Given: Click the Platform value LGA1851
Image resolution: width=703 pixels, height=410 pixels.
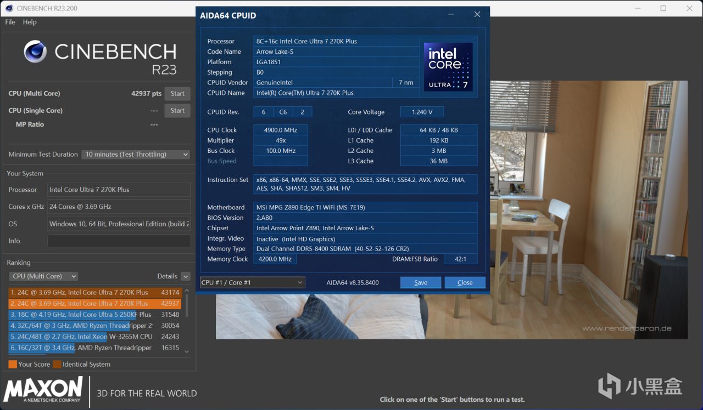Looking at the screenshot, I should (337, 62).
